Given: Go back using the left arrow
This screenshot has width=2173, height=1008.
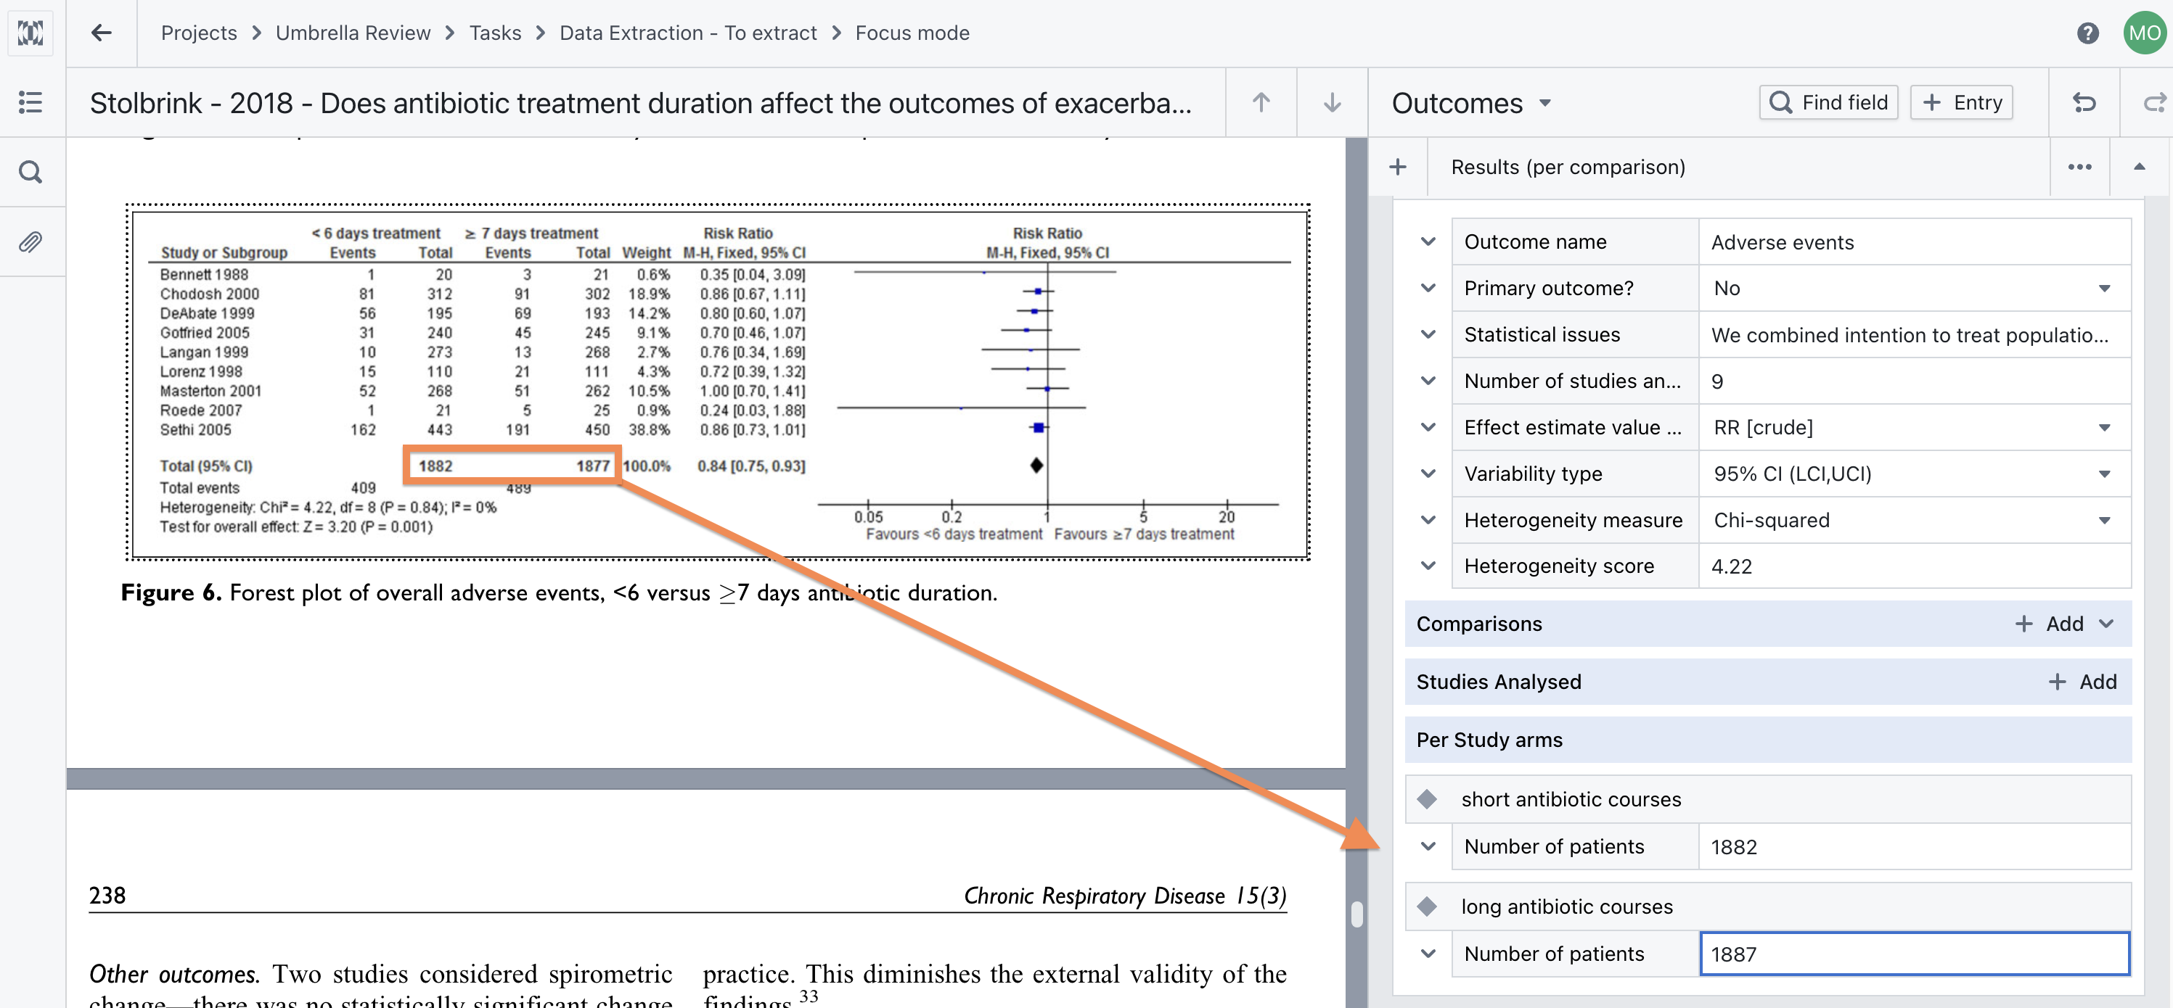Looking at the screenshot, I should coord(101,33).
